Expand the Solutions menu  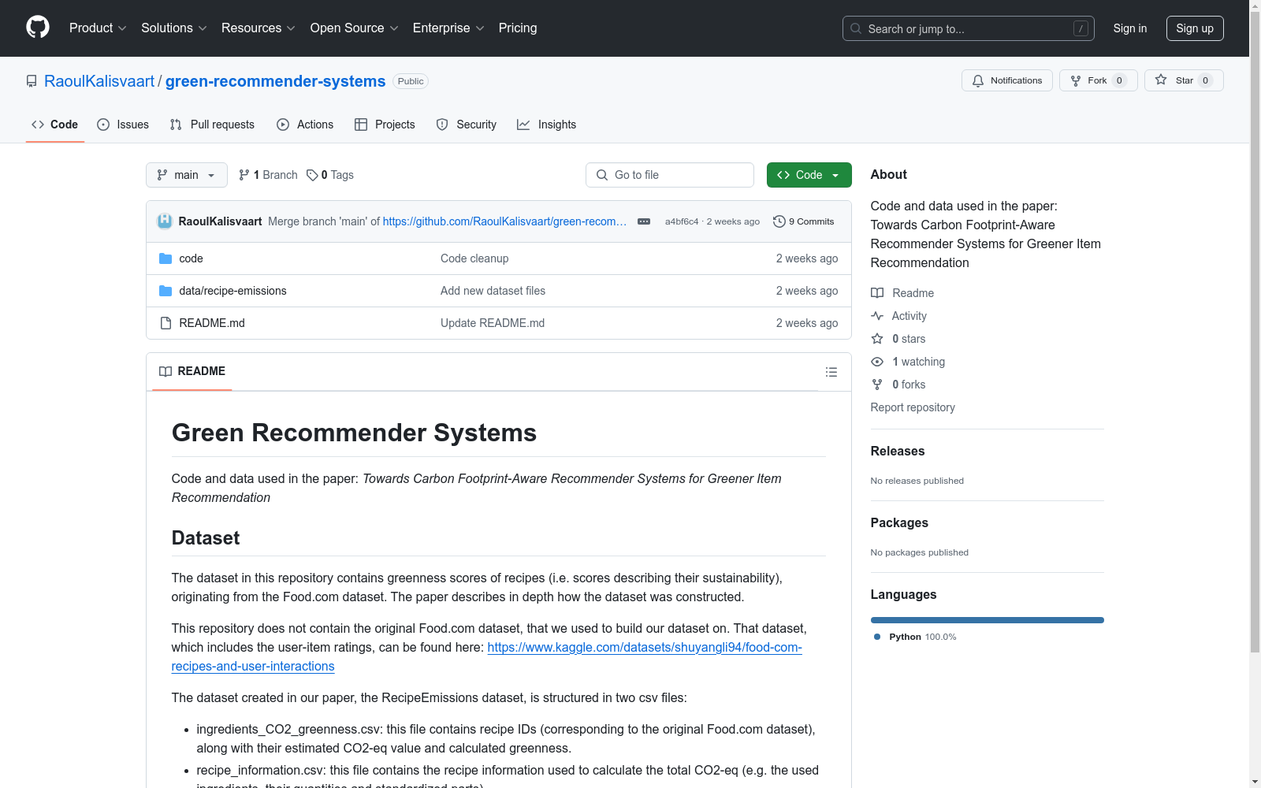174,28
